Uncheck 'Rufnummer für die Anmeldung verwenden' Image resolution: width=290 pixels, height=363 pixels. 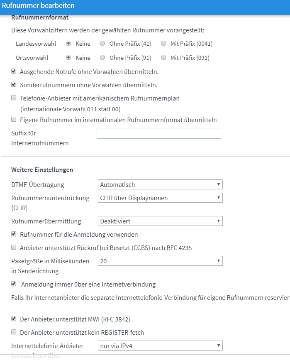pos(14,235)
